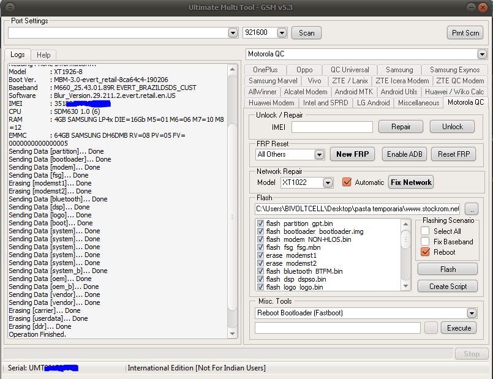Open the Vivo tab
This screenshot has width=493, height=379.
click(x=314, y=81)
